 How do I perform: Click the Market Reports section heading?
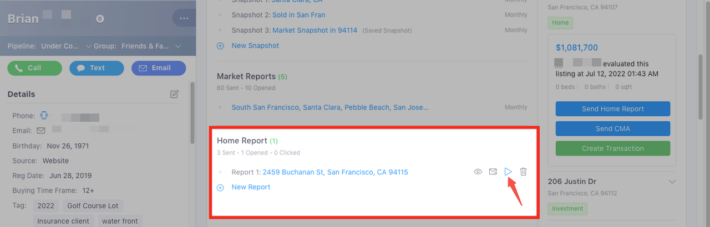pos(246,76)
